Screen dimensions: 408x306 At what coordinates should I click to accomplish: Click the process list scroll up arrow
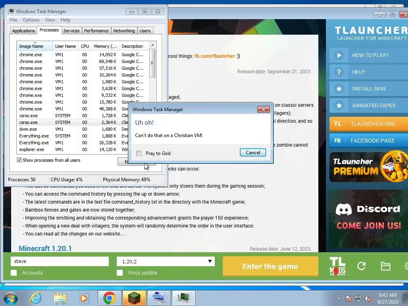click(x=153, y=45)
